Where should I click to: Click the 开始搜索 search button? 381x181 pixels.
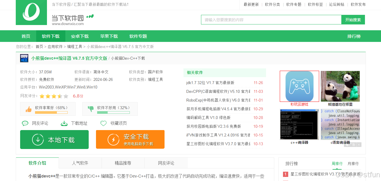(x=353, y=20)
